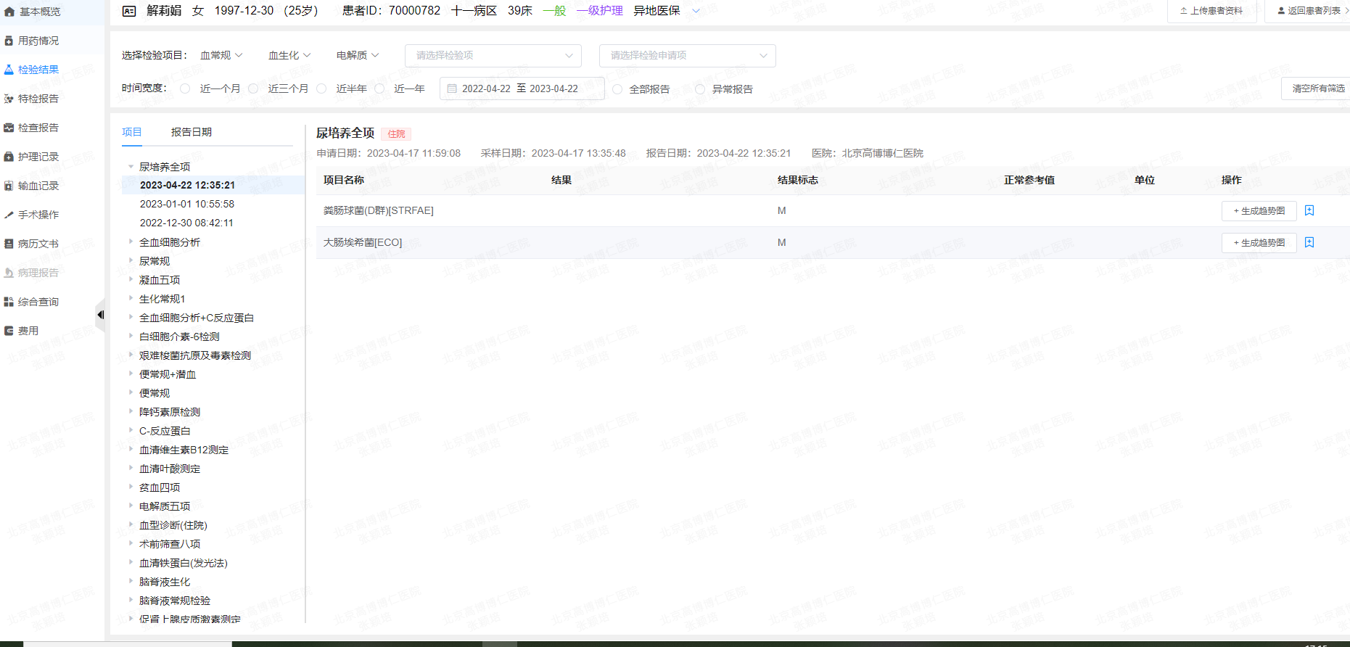Select the 近一年 radio button
1350x647 pixels.
click(x=379, y=88)
